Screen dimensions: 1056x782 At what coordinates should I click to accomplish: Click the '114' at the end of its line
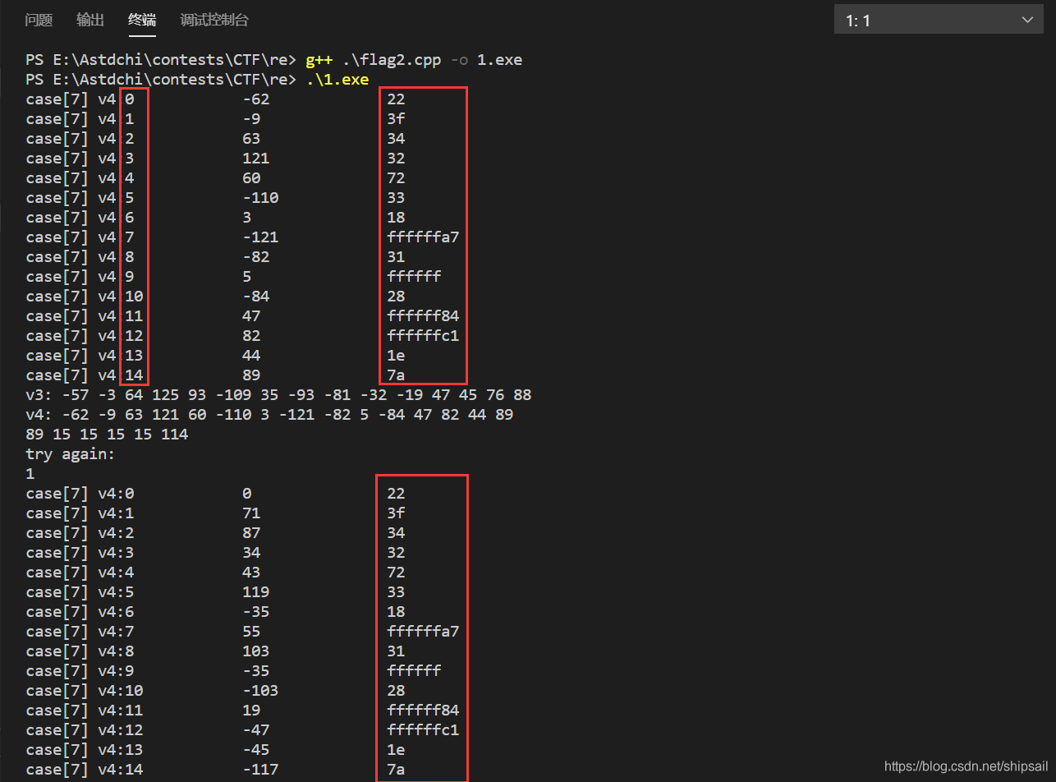point(175,435)
